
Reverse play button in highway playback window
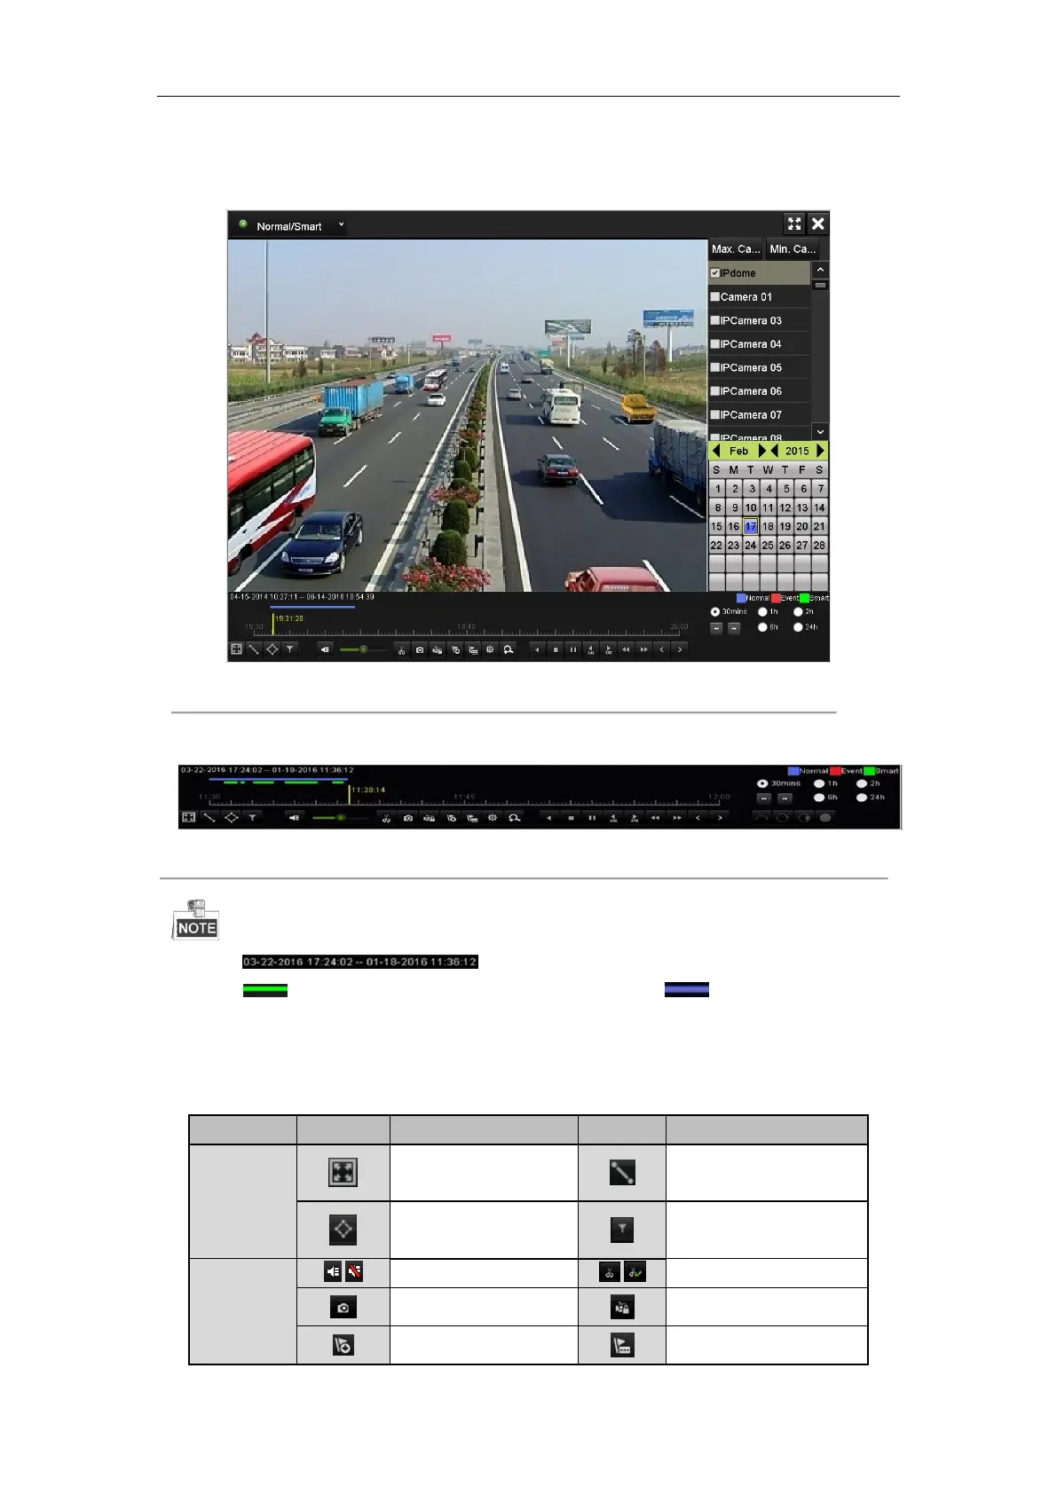(537, 649)
